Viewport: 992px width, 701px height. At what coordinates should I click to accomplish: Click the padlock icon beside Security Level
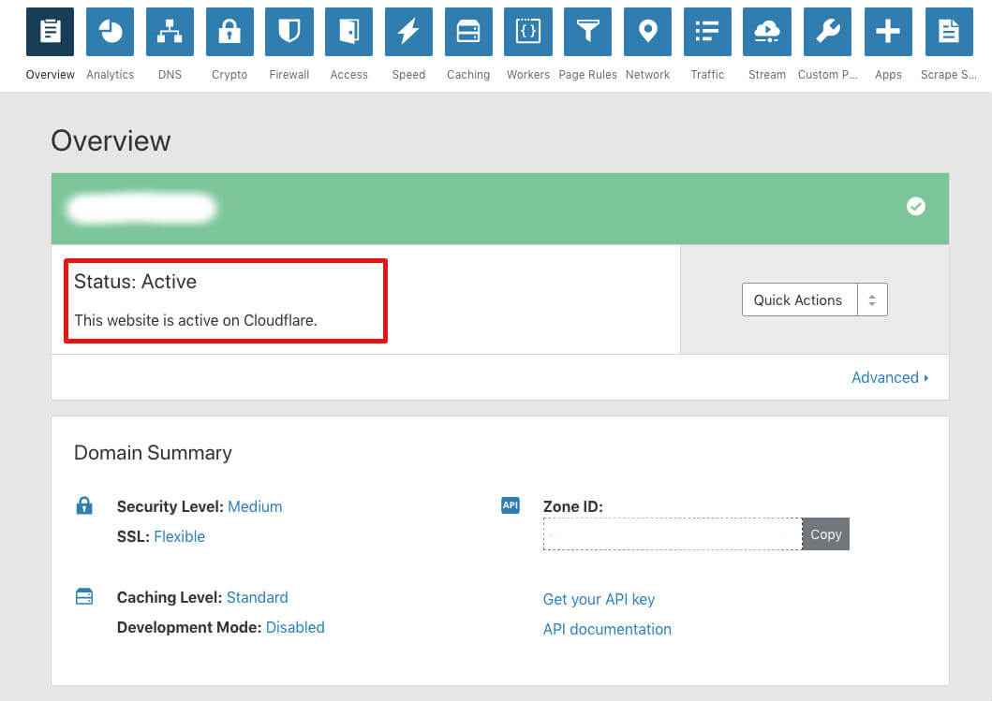pyautogui.click(x=84, y=505)
